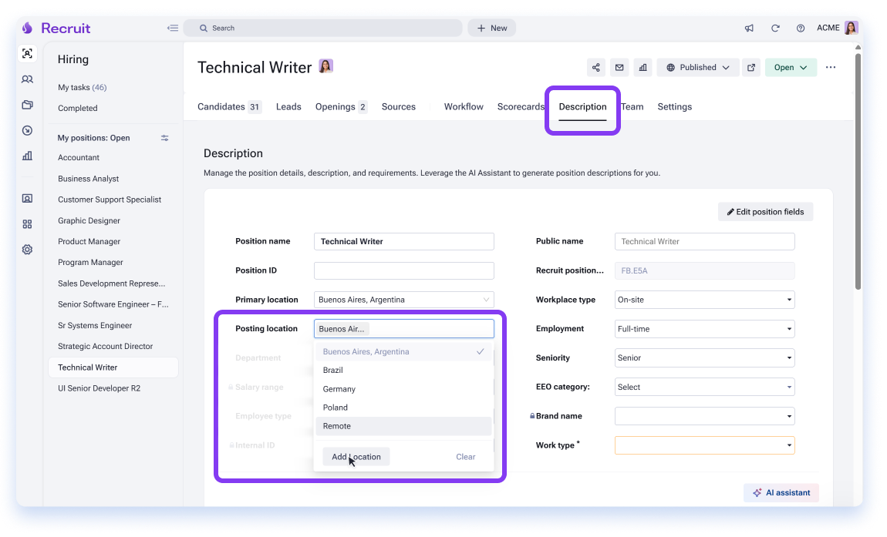The image size is (887, 537).
Task: Open My tasks (46) link
Action: (x=82, y=88)
